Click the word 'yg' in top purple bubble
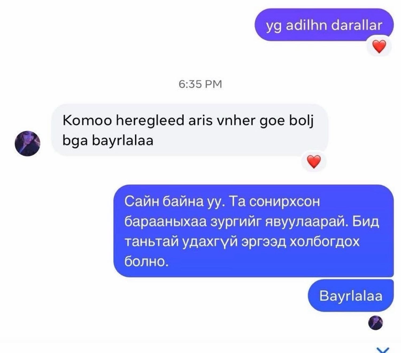Viewport: 401px width, 353px height. click(273, 26)
